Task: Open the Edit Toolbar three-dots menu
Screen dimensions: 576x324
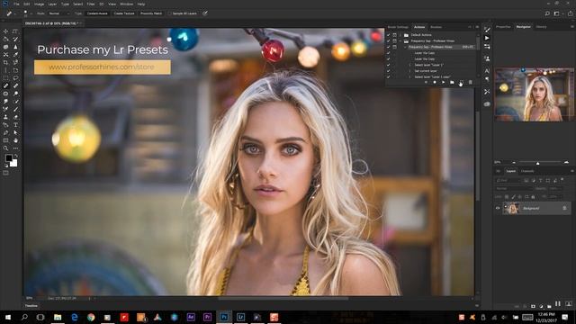Action: point(15,148)
